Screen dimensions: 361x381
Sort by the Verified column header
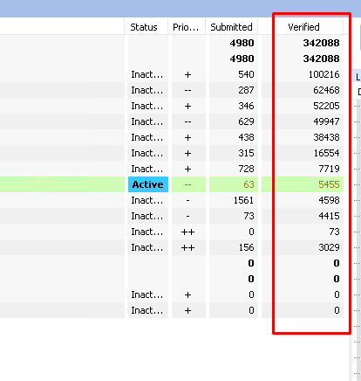pos(303,27)
